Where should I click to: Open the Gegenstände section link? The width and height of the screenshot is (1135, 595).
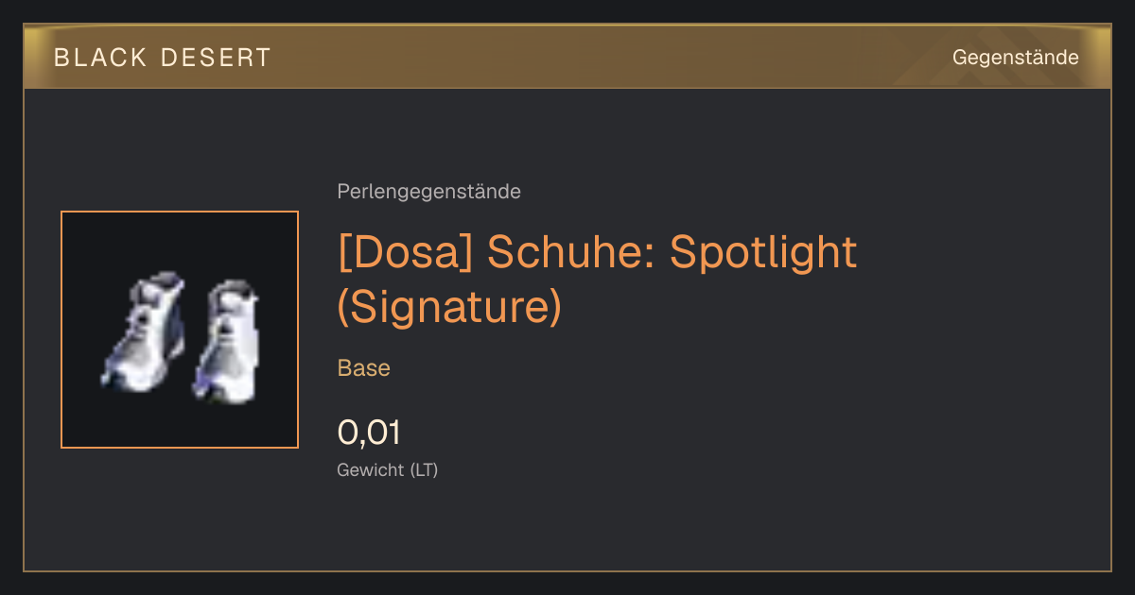[x=1015, y=58]
